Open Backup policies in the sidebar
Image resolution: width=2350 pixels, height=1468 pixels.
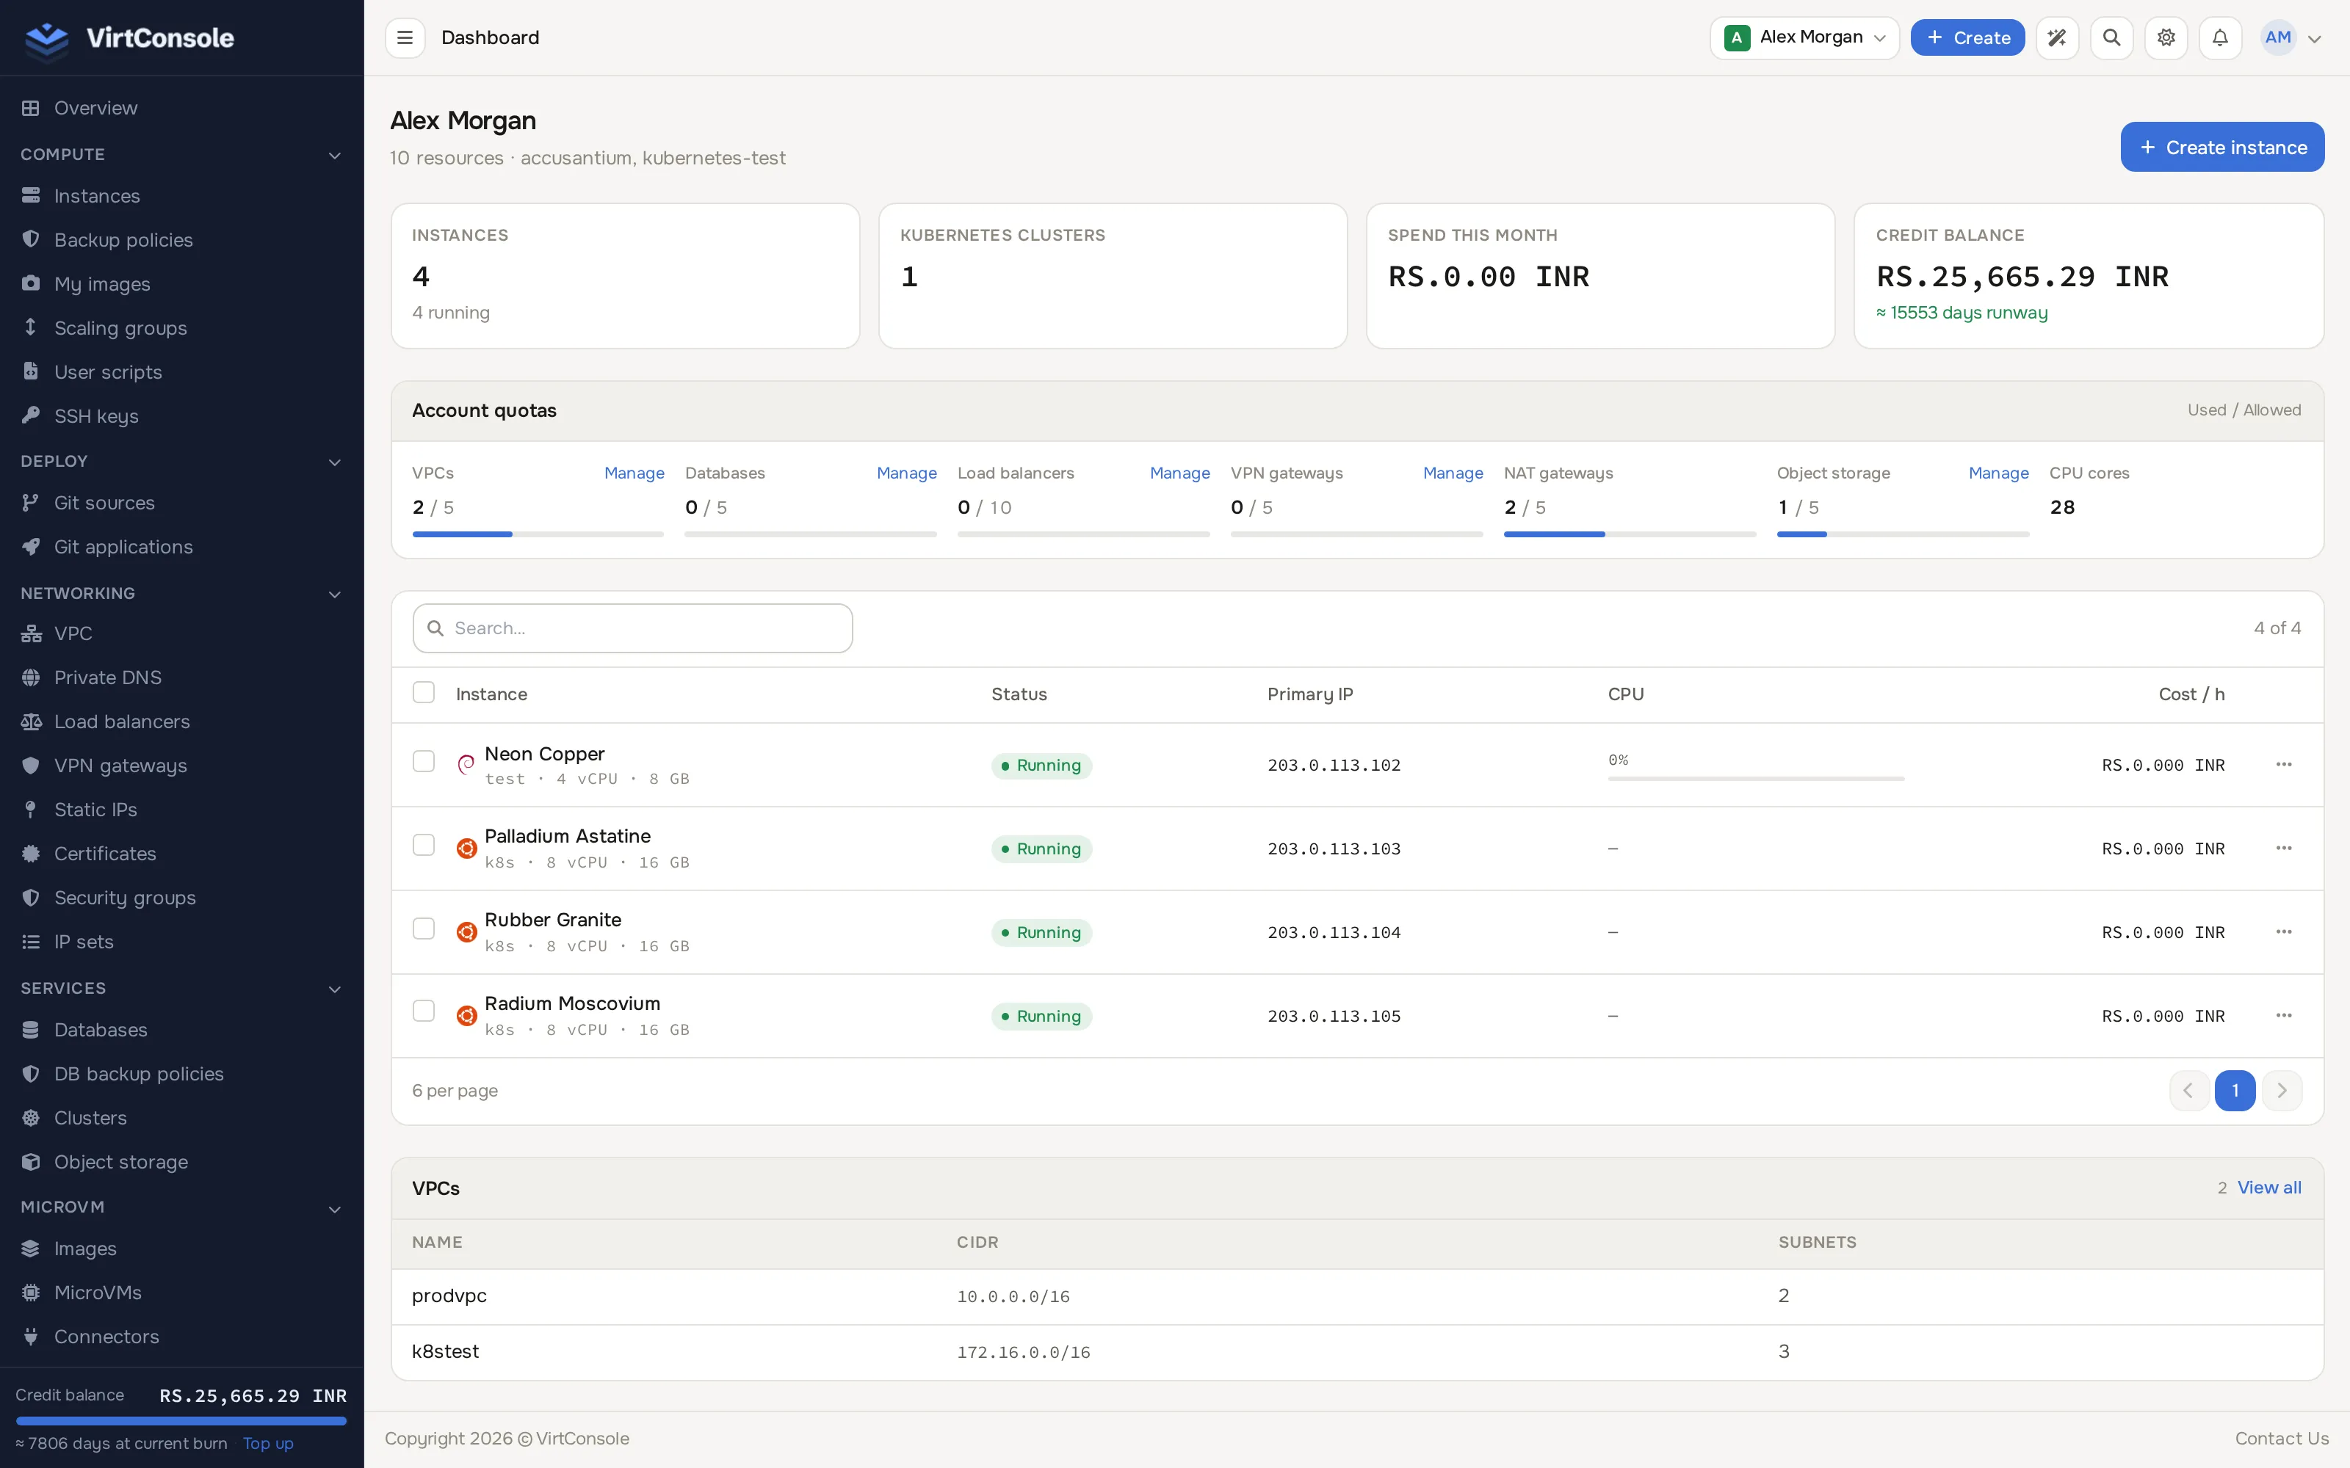(123, 240)
